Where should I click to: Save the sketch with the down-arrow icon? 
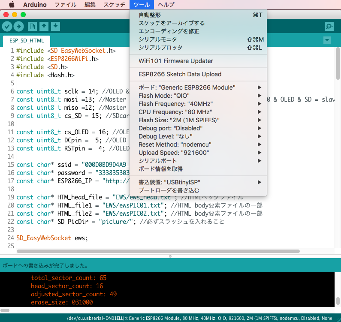tap(55, 27)
